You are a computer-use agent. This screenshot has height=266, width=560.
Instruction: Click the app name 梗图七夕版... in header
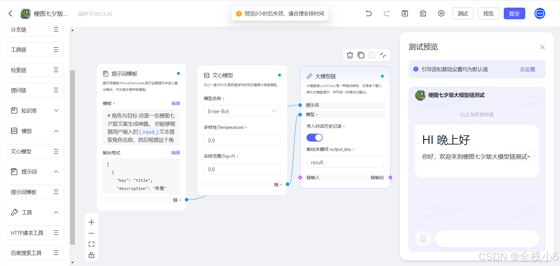pyautogui.click(x=50, y=14)
